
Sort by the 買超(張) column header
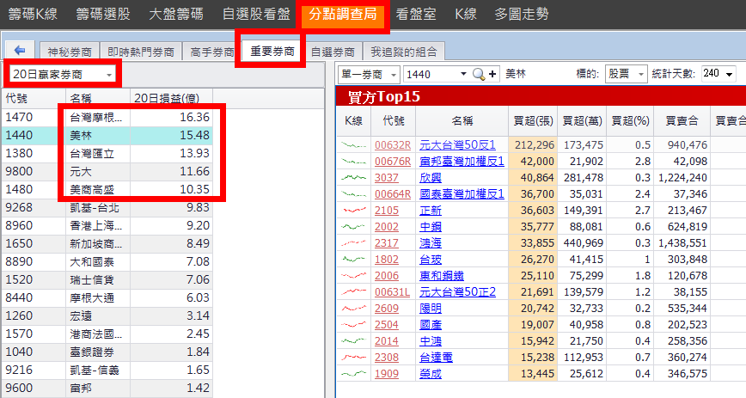[531, 121]
